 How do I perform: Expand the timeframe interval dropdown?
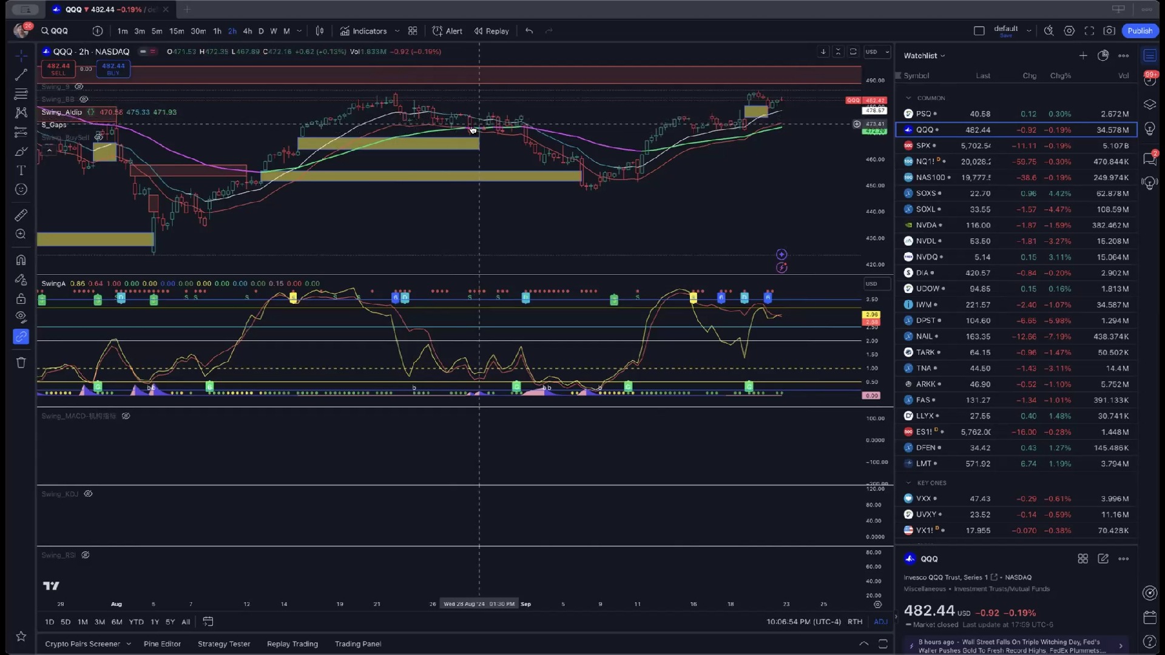pos(299,31)
